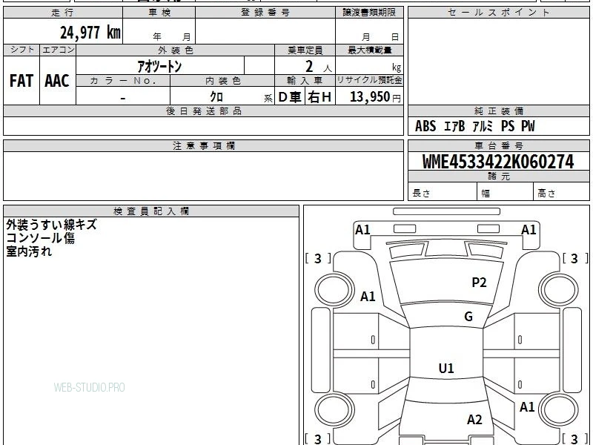Select the シフト label

21,50
